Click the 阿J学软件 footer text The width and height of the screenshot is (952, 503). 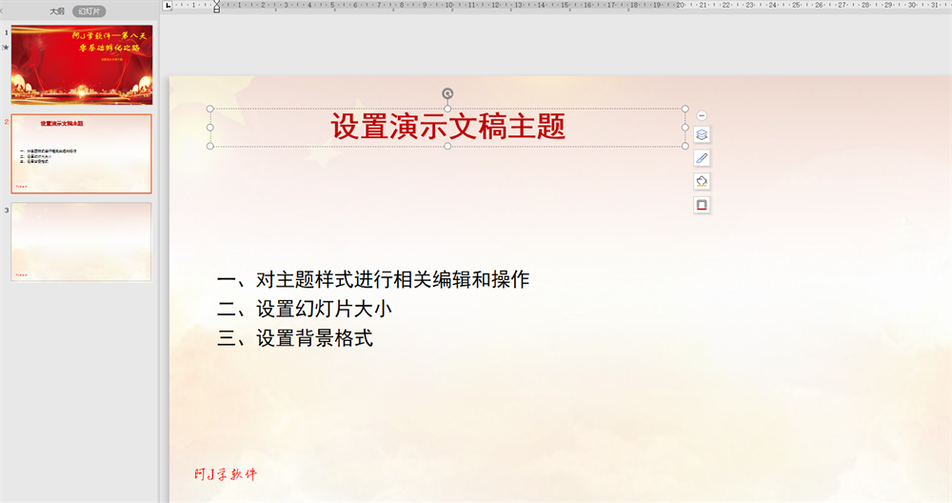click(x=226, y=474)
